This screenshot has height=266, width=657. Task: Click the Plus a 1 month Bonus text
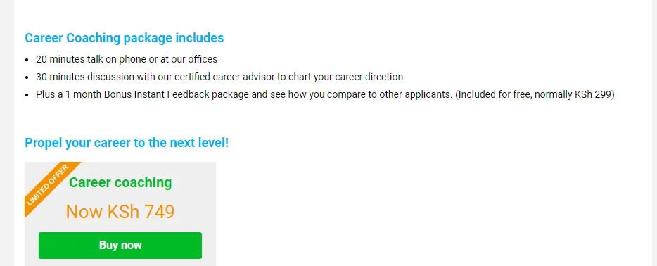pyautogui.click(x=84, y=95)
